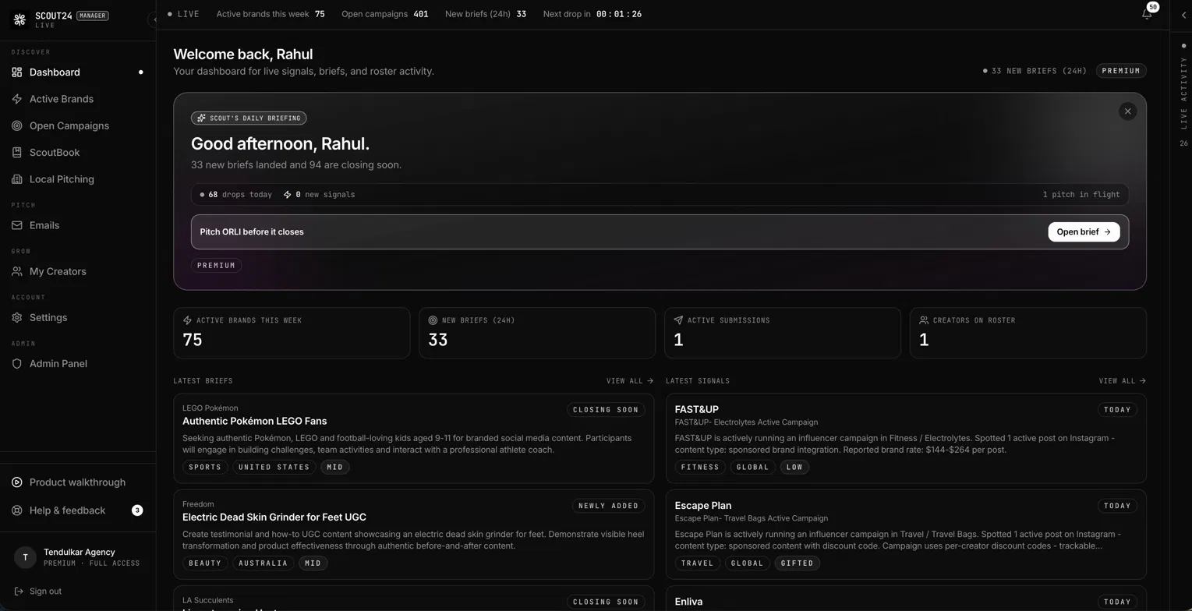
Task: Click the Open brief button
Action: click(1084, 232)
